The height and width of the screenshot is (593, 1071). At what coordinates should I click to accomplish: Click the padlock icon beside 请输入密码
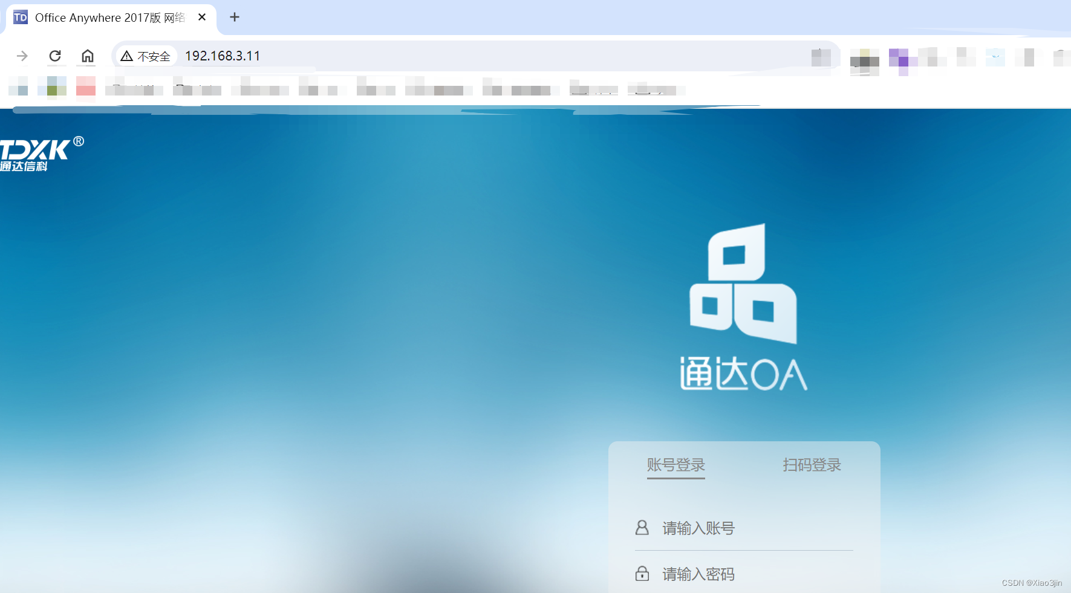pyautogui.click(x=642, y=574)
